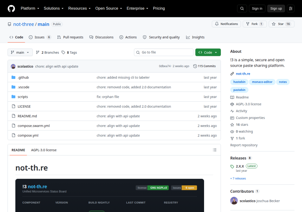Click the green tag icon beside 2.X.X
The height and width of the screenshot is (212, 302).
coord(232,166)
